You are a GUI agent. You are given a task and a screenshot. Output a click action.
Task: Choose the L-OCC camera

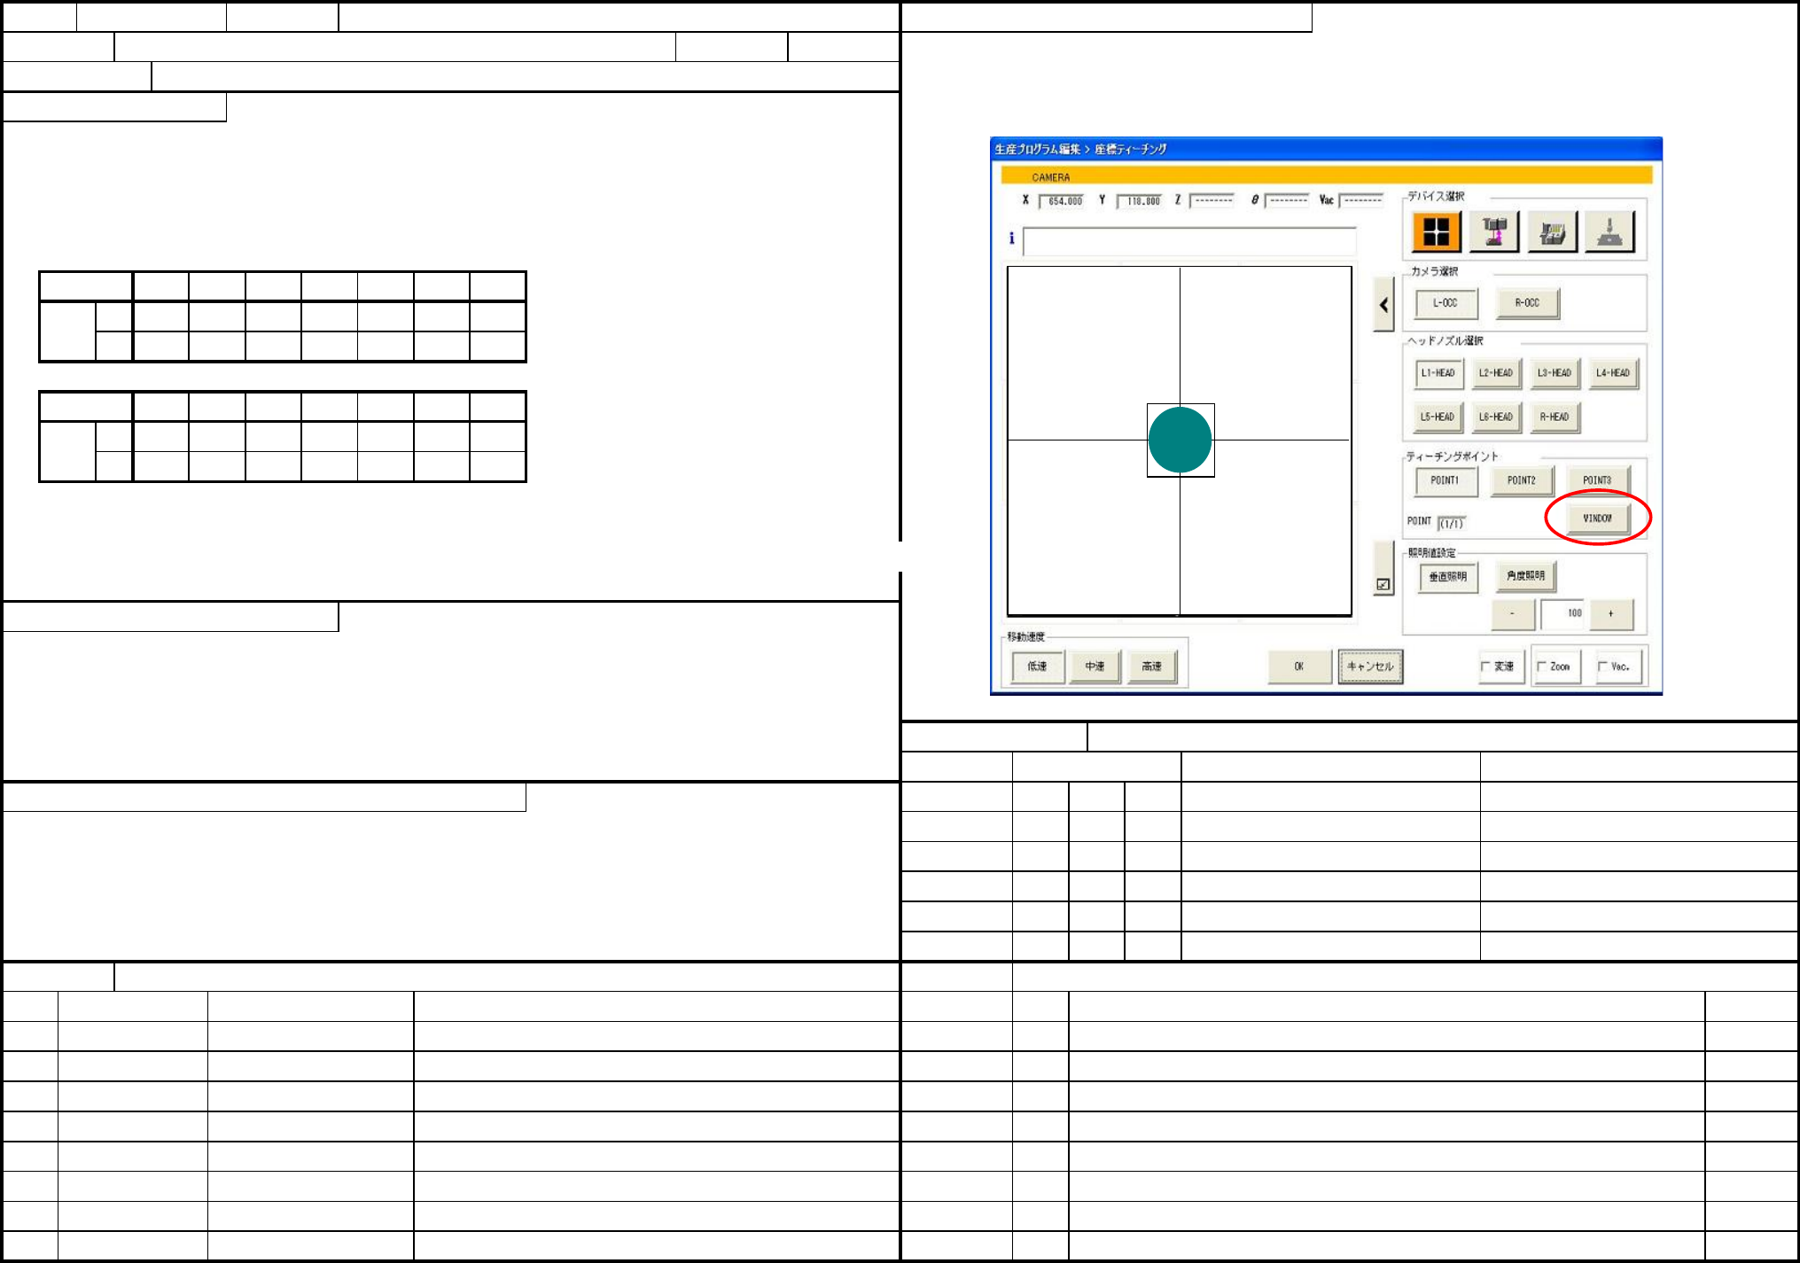(1445, 303)
